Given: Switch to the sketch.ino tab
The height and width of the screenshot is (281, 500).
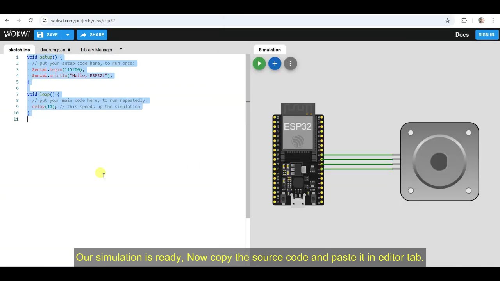Looking at the screenshot, I should [x=19, y=50].
